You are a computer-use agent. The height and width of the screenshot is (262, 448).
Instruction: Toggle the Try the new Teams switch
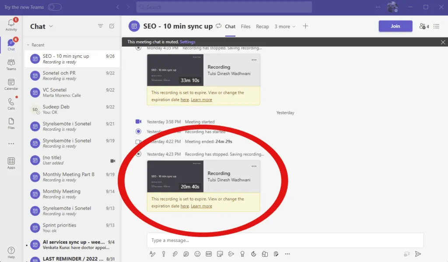[55, 7]
